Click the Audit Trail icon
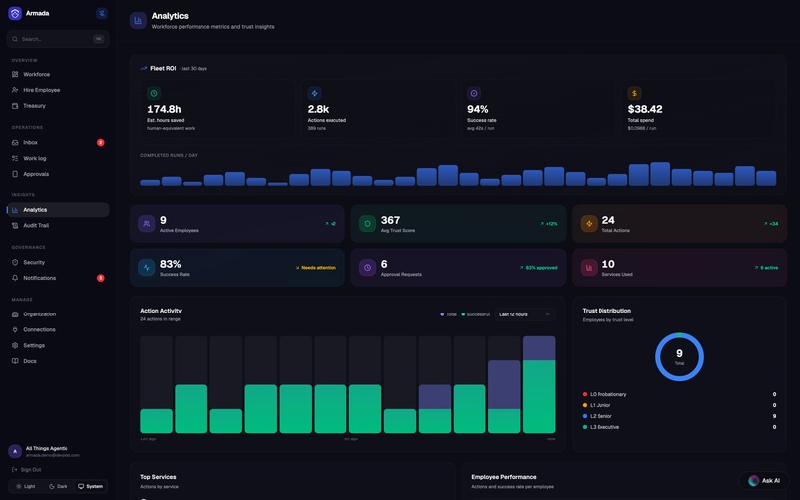This screenshot has width=800, height=500. pyautogui.click(x=15, y=225)
